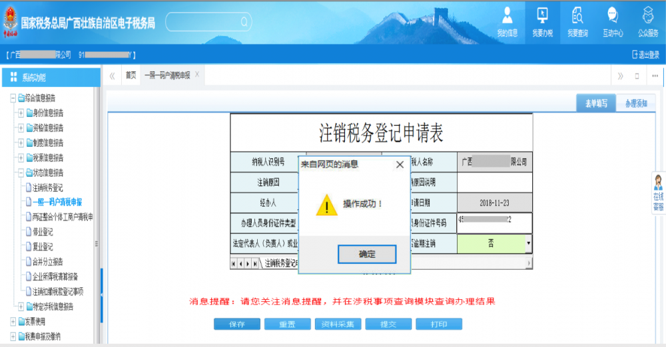Open 我的信息 (My Info) icon
This screenshot has height=347, width=666.
(x=507, y=21)
